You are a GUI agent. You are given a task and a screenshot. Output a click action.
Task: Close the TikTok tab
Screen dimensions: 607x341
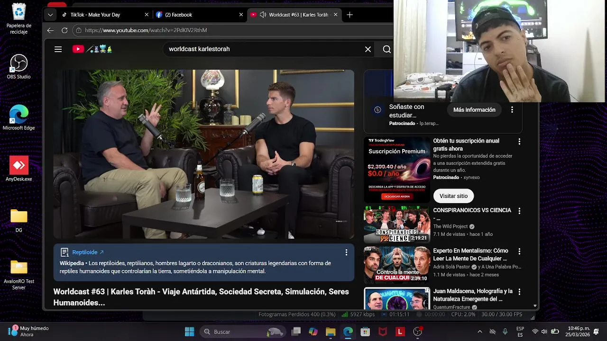click(x=147, y=15)
